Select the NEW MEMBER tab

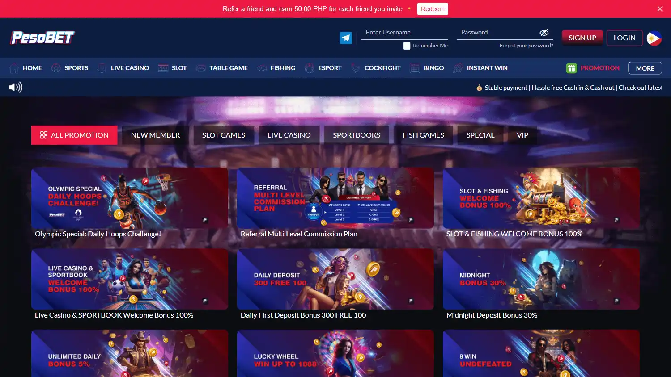point(155,135)
